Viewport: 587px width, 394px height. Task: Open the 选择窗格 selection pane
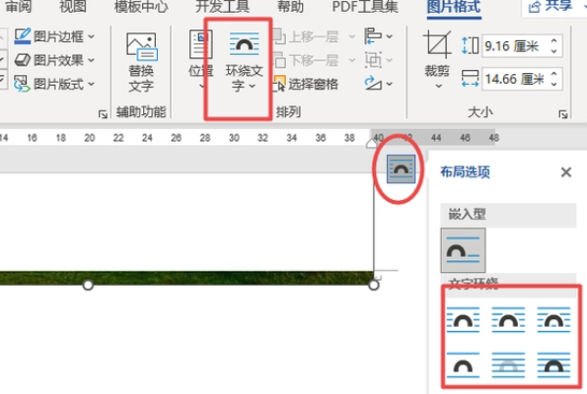(x=306, y=84)
